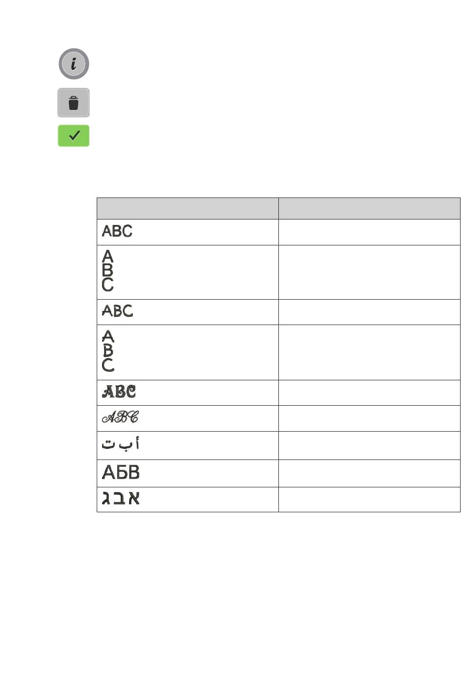Select the vertical ABC sans-serif font sample
The width and height of the screenshot is (464, 678).
click(108, 271)
